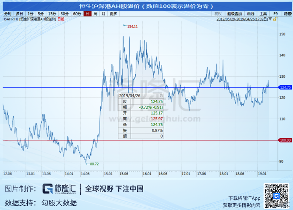Click the 15.06 date label on axis
This screenshot has width=293, height=210.
pyautogui.click(x=124, y=174)
